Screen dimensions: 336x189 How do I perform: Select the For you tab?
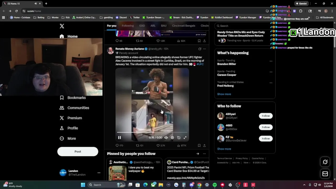tap(112, 26)
